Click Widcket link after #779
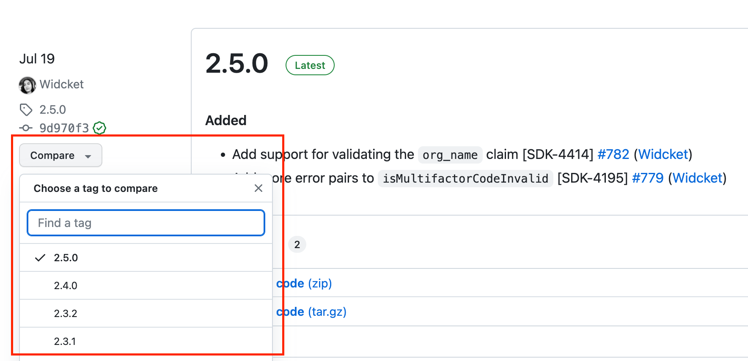 point(697,178)
